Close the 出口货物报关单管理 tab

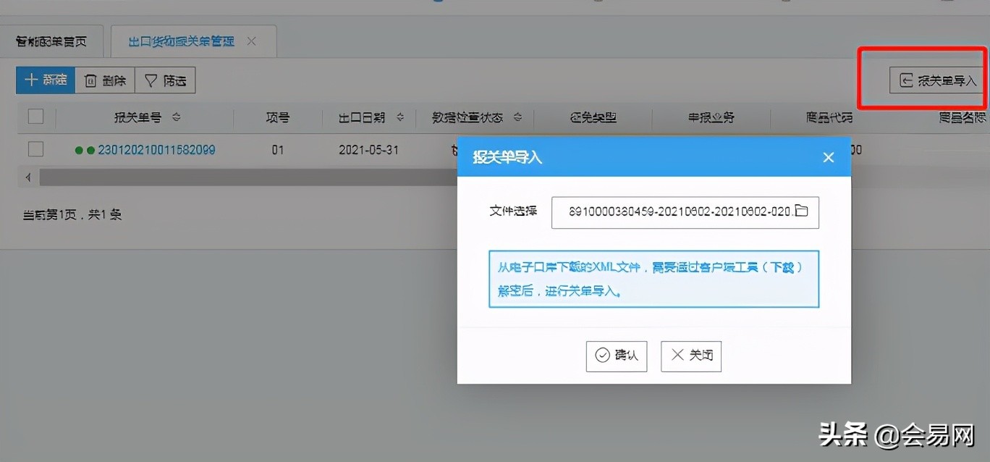(251, 41)
